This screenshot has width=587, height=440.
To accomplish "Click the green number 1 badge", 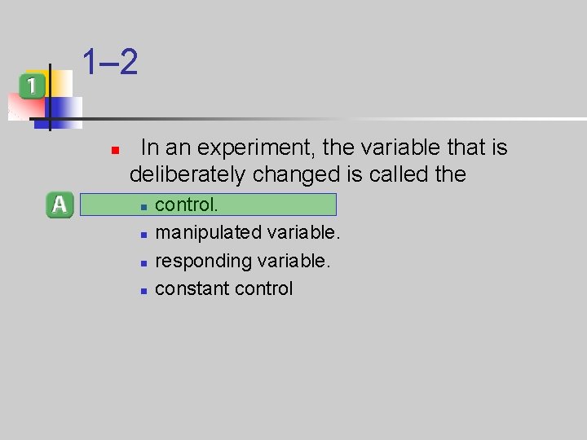I will [x=32, y=86].
